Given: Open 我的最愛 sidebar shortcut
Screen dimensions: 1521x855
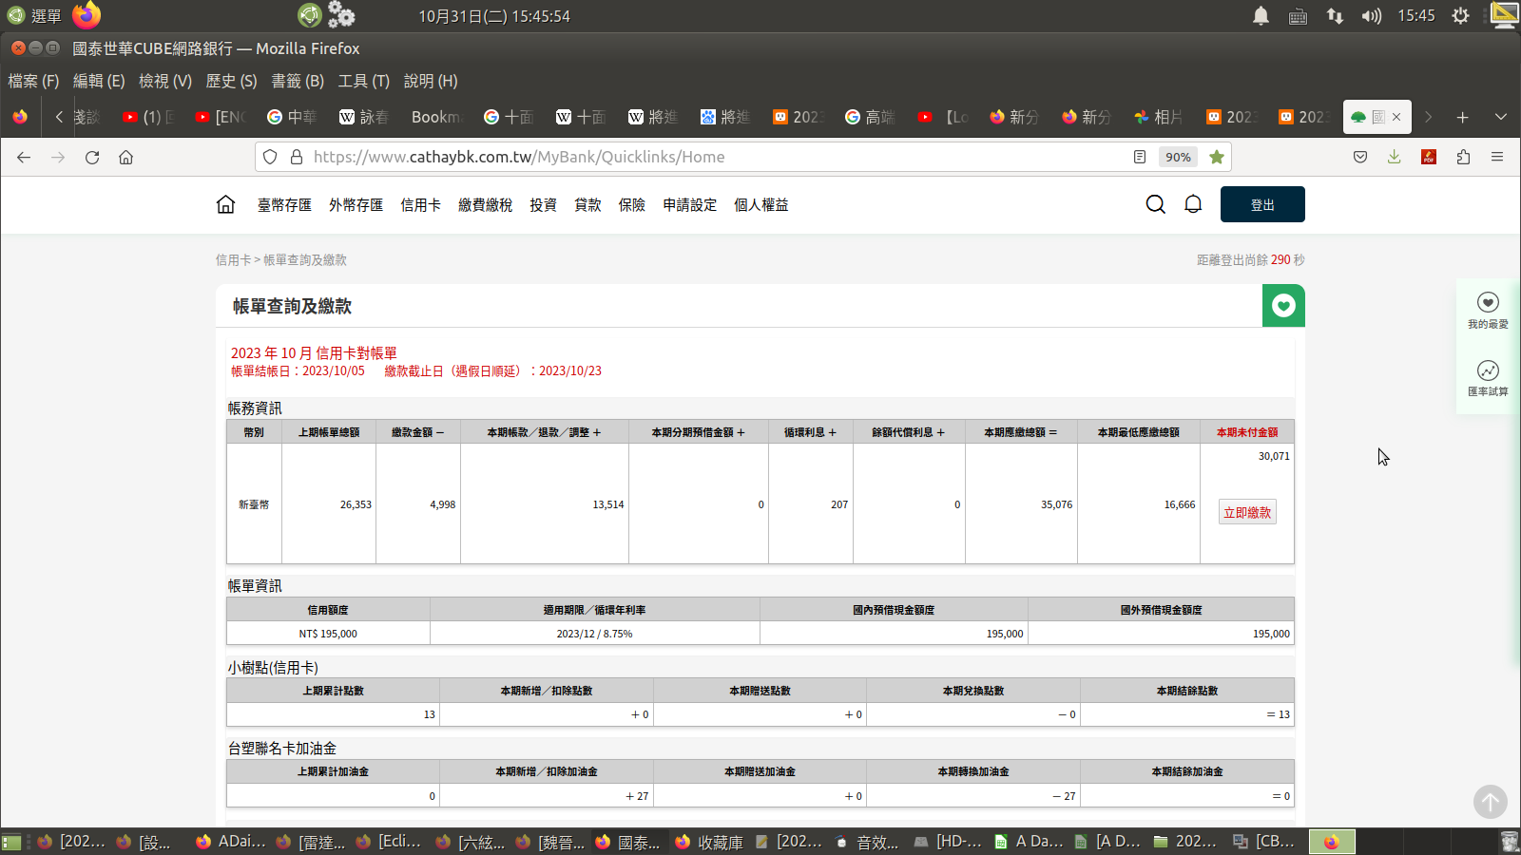Looking at the screenshot, I should [1488, 311].
